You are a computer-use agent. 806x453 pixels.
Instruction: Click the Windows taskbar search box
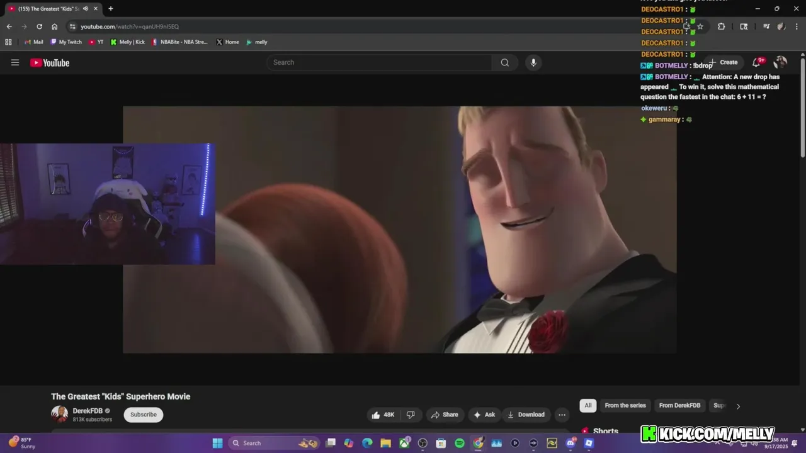pos(274,443)
